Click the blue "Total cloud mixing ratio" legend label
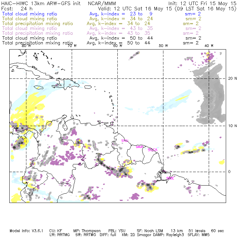238x238 pixels. [30, 14]
